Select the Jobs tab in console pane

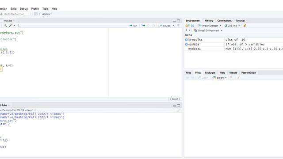[x=4, y=105]
